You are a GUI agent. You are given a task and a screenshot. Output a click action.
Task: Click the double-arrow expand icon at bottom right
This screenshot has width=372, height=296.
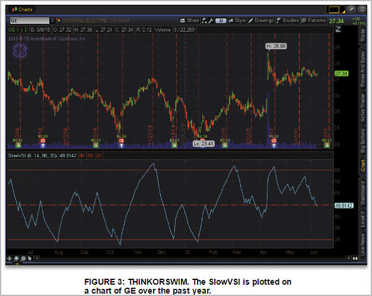click(x=355, y=258)
